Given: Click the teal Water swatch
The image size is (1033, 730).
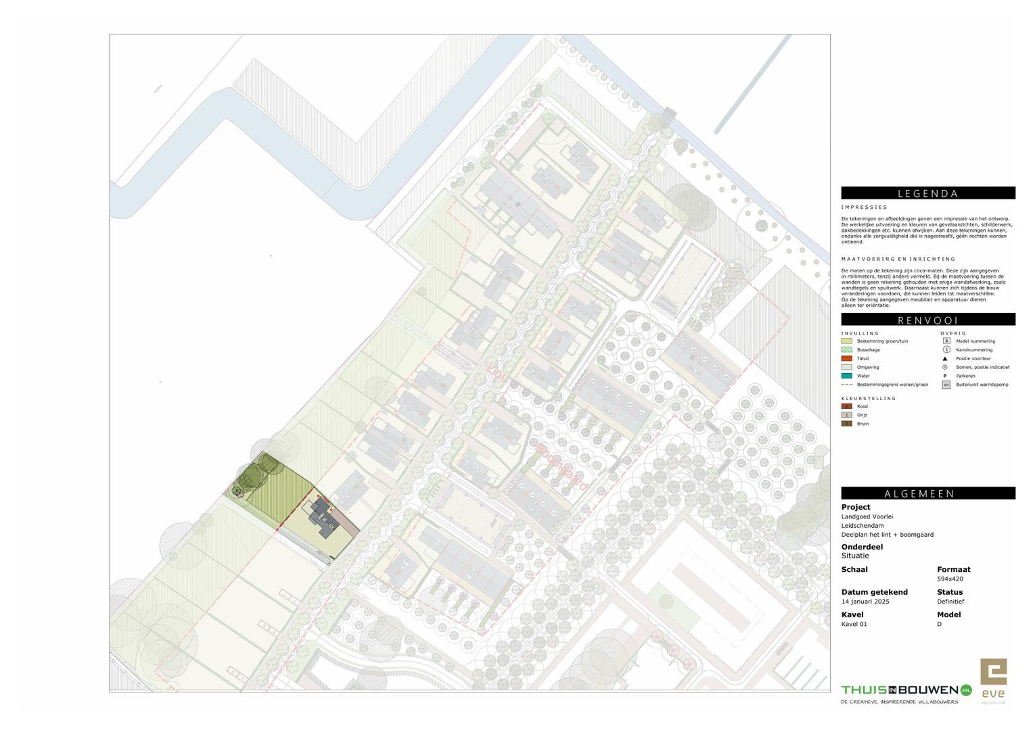Looking at the screenshot, I should click(846, 376).
